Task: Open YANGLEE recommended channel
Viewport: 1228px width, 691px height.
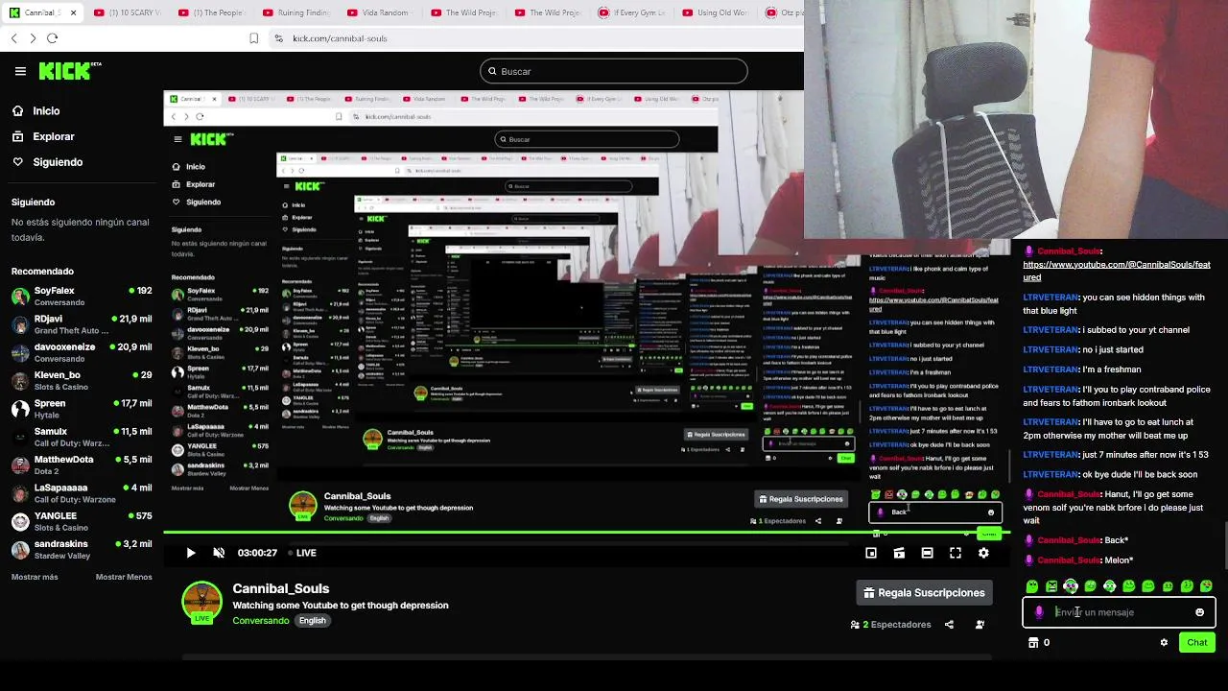Action: (82, 521)
